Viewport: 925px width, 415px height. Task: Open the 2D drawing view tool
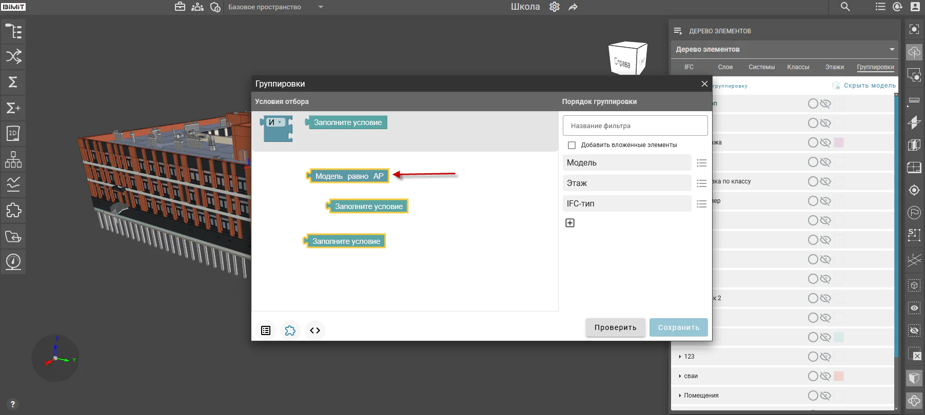[13, 133]
